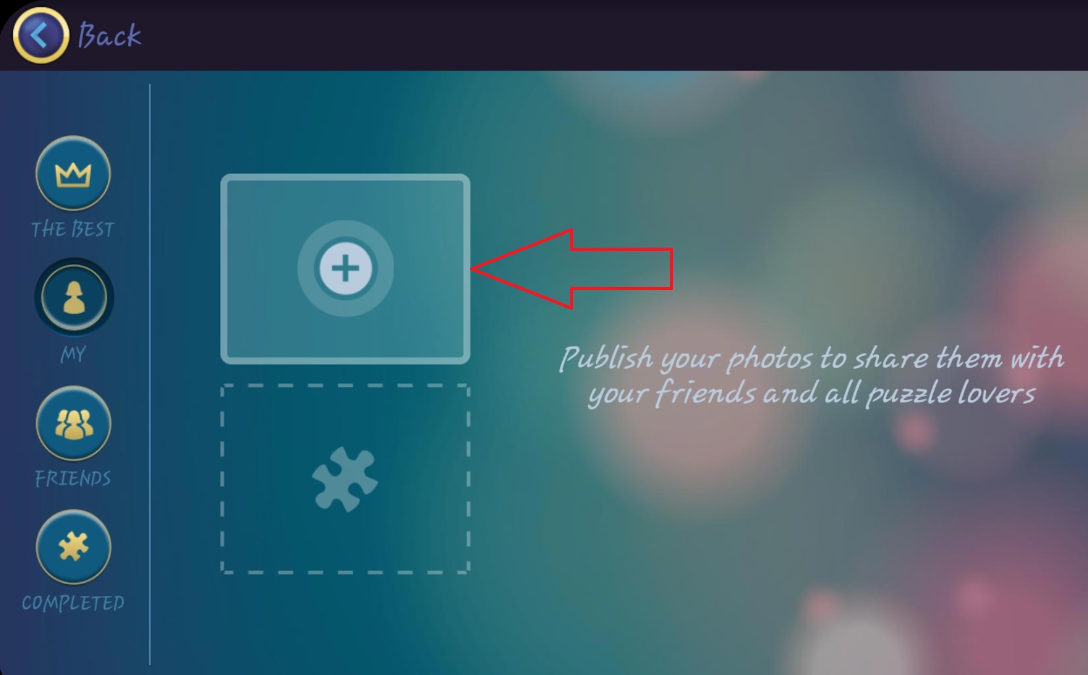1088x675 pixels.
Task: Tap the faded puzzle piece placeholder icon
Action: [x=344, y=480]
